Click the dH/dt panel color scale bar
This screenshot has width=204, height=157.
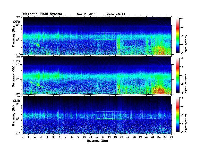(178, 36)
